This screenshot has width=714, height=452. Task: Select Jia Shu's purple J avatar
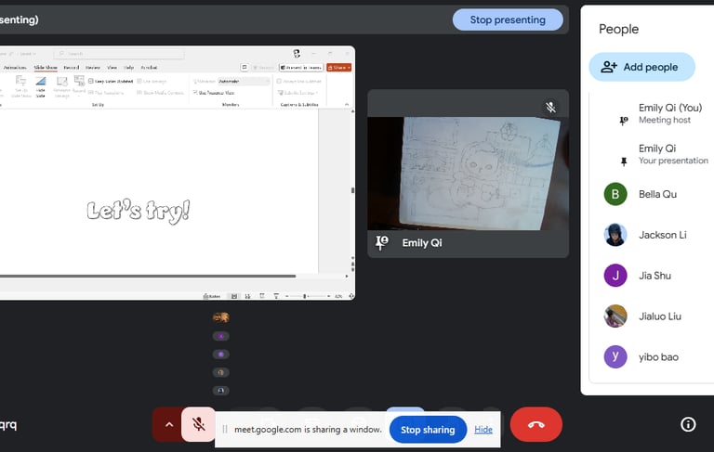(615, 276)
